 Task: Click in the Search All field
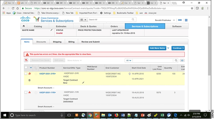(110, 19)
